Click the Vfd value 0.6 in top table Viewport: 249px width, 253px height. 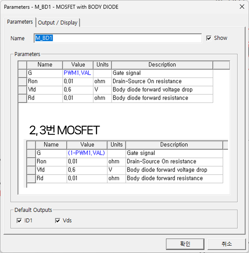coord(78,90)
